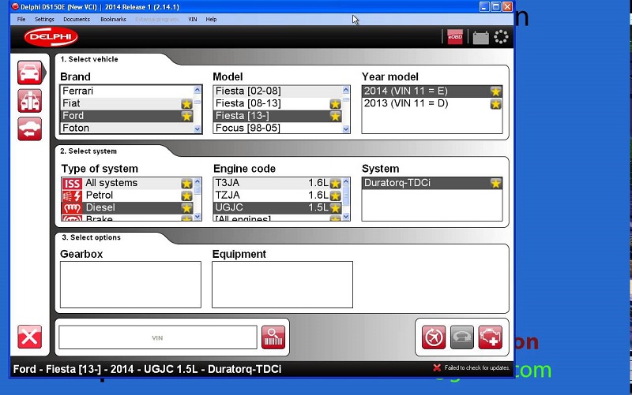Select UGJC 1.5L engine code

pyautogui.click(x=278, y=208)
